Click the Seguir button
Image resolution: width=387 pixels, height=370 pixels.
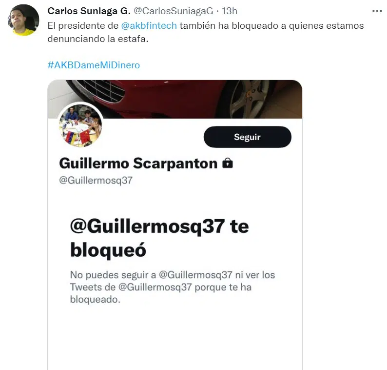(x=247, y=137)
